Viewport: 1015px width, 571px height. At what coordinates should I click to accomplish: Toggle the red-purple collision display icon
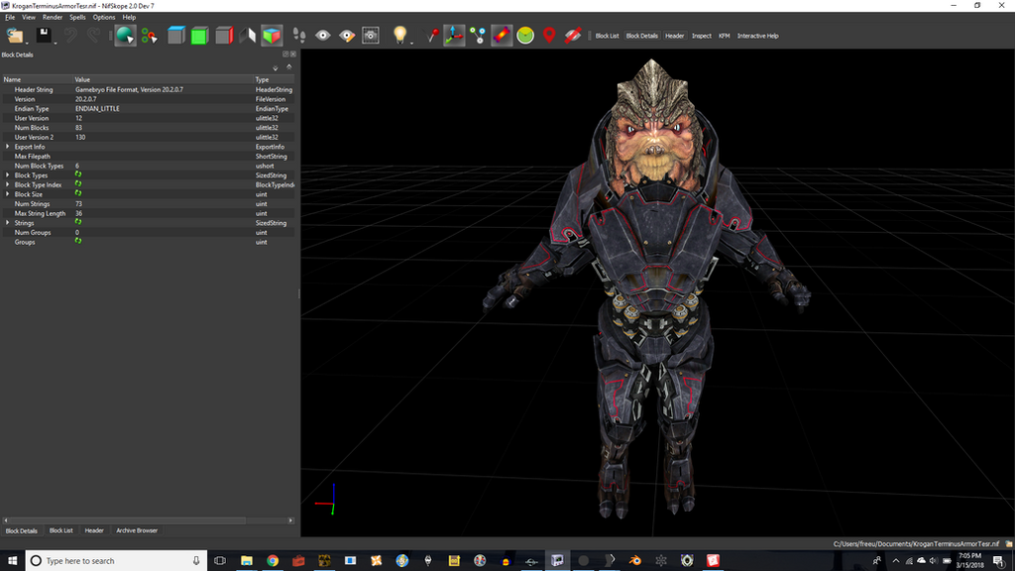[502, 36]
